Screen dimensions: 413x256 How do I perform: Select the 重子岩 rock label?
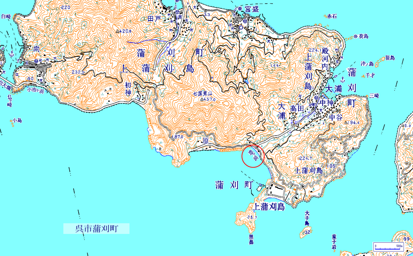pos(334,242)
